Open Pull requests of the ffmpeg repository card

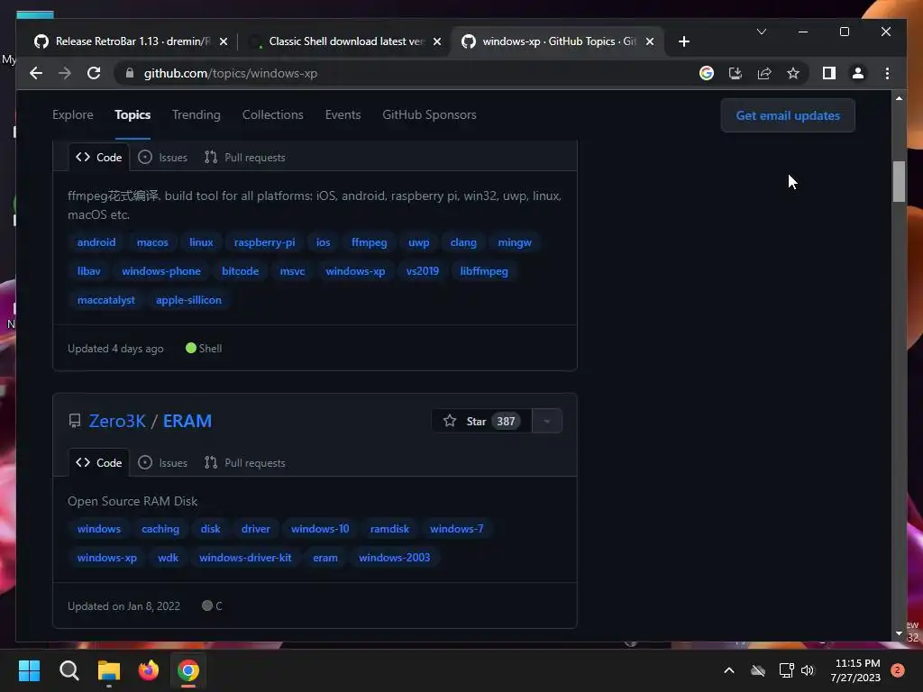pos(245,157)
